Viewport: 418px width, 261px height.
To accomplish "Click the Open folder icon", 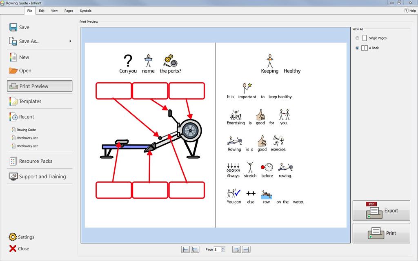I will pos(13,71).
